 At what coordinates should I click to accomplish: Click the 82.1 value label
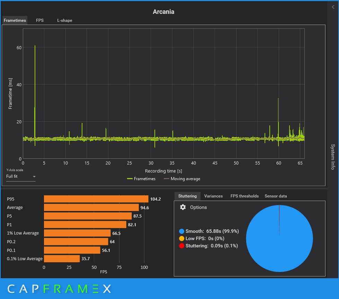pos(132,225)
